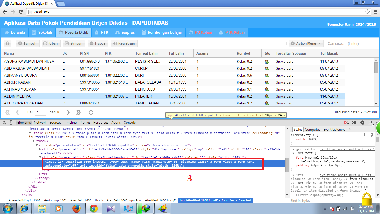Click the page number input field
This screenshot has height=214, width=380.
(x=40, y=112)
